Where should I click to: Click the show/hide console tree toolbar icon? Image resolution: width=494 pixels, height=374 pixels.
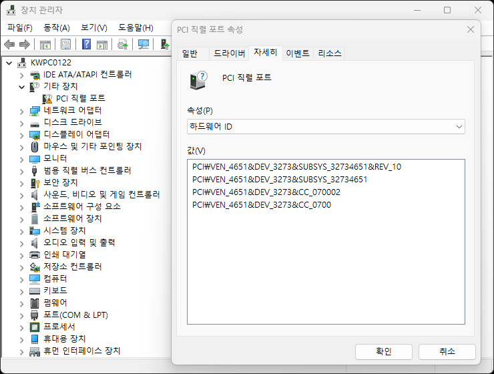tap(45, 45)
